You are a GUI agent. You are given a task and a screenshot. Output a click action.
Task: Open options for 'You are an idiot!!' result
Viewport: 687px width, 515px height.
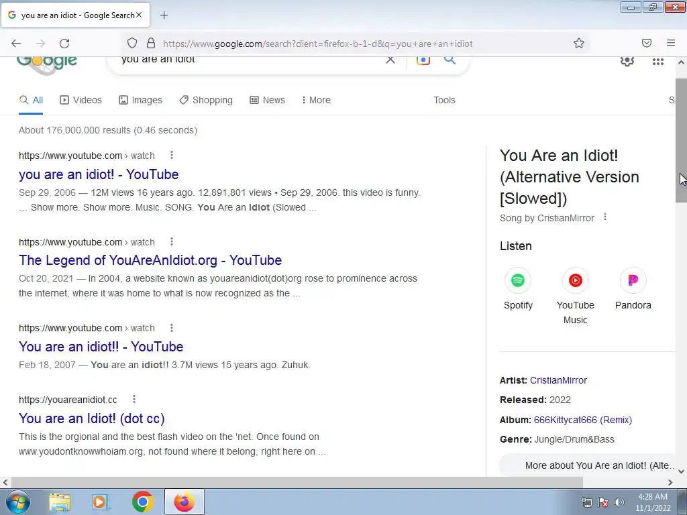(x=172, y=327)
